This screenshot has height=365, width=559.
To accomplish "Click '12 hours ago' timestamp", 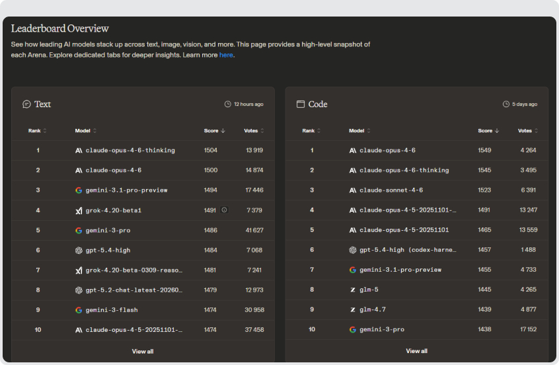I will (x=248, y=104).
